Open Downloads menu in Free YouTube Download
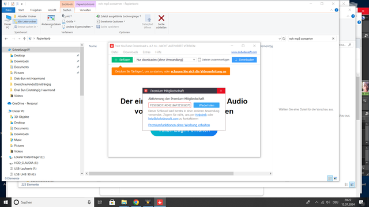 [131, 52]
